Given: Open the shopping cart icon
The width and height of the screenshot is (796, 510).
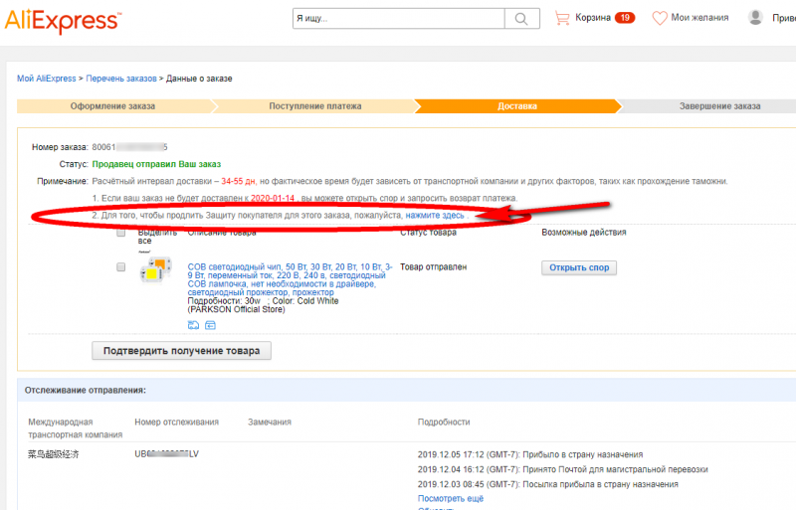Looking at the screenshot, I should [x=562, y=18].
